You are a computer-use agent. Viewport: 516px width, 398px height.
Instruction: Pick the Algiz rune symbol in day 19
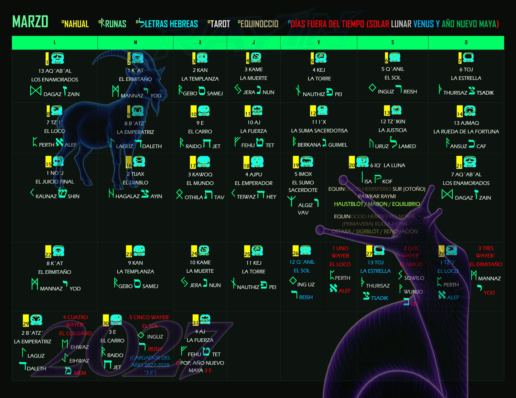coord(291,201)
